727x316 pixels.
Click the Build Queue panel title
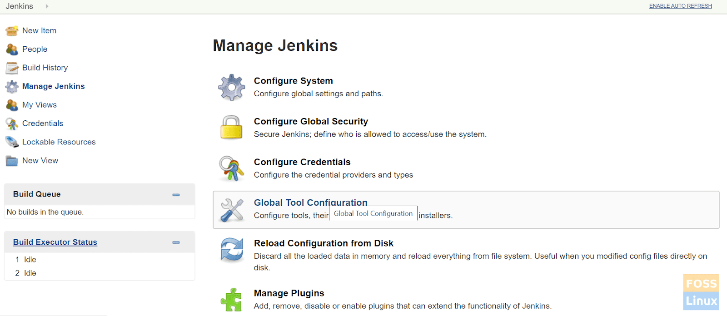coord(37,194)
